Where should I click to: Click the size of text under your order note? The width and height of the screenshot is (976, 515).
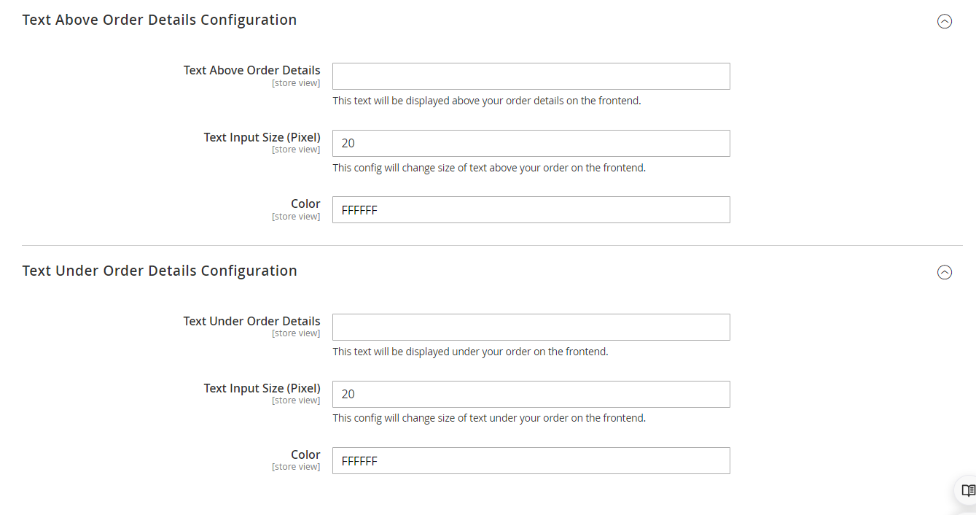(x=489, y=418)
